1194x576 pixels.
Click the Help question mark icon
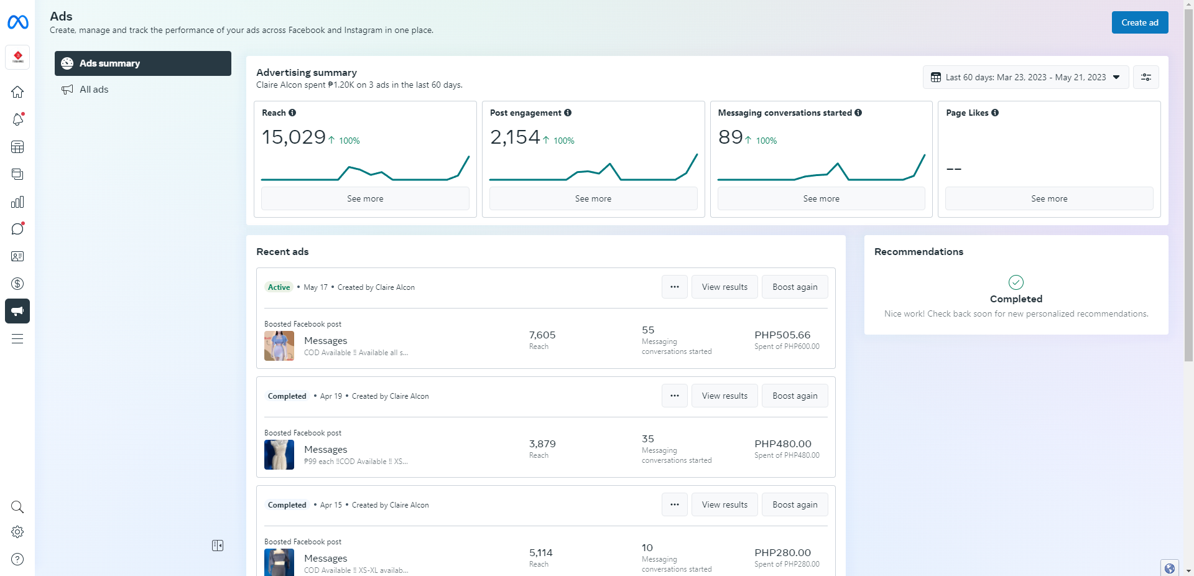click(17, 559)
